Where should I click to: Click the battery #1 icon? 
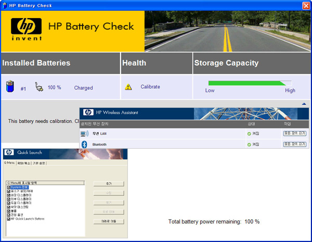pos(10,87)
